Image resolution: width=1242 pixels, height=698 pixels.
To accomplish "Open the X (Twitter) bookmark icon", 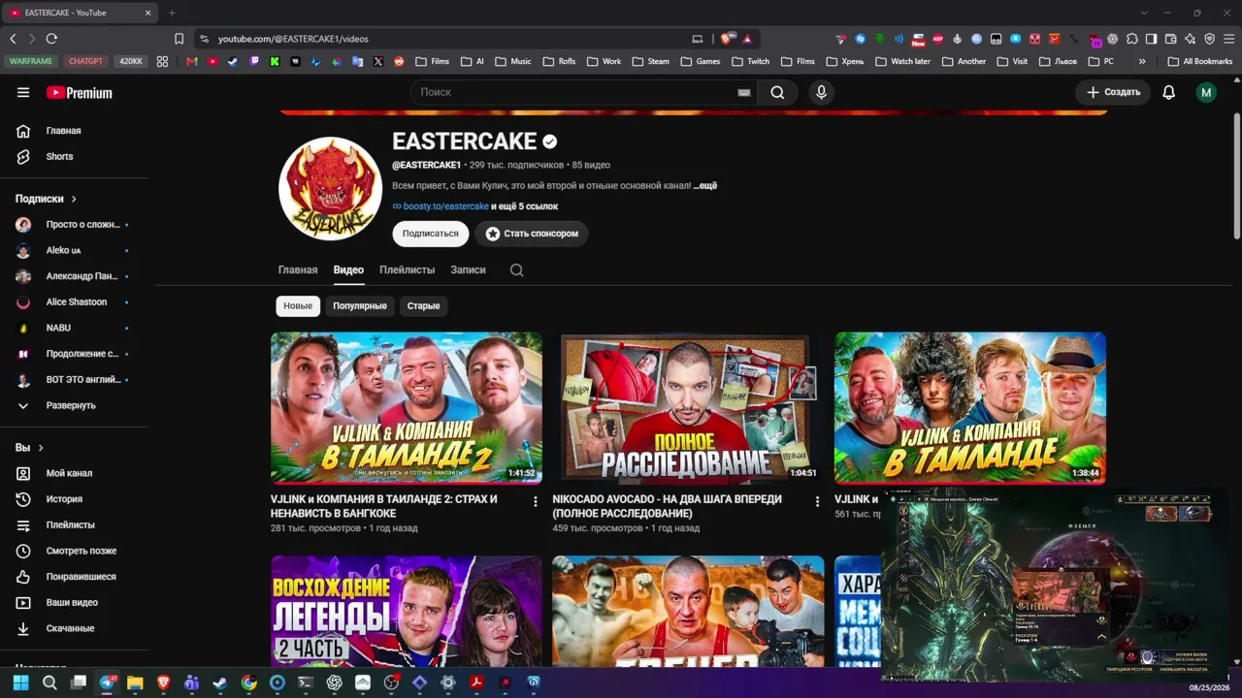I will [378, 61].
